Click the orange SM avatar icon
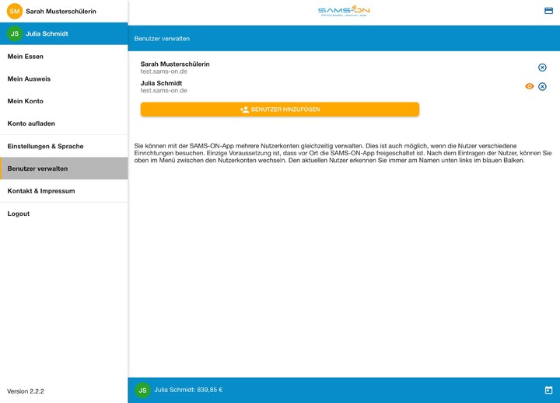 (x=14, y=11)
